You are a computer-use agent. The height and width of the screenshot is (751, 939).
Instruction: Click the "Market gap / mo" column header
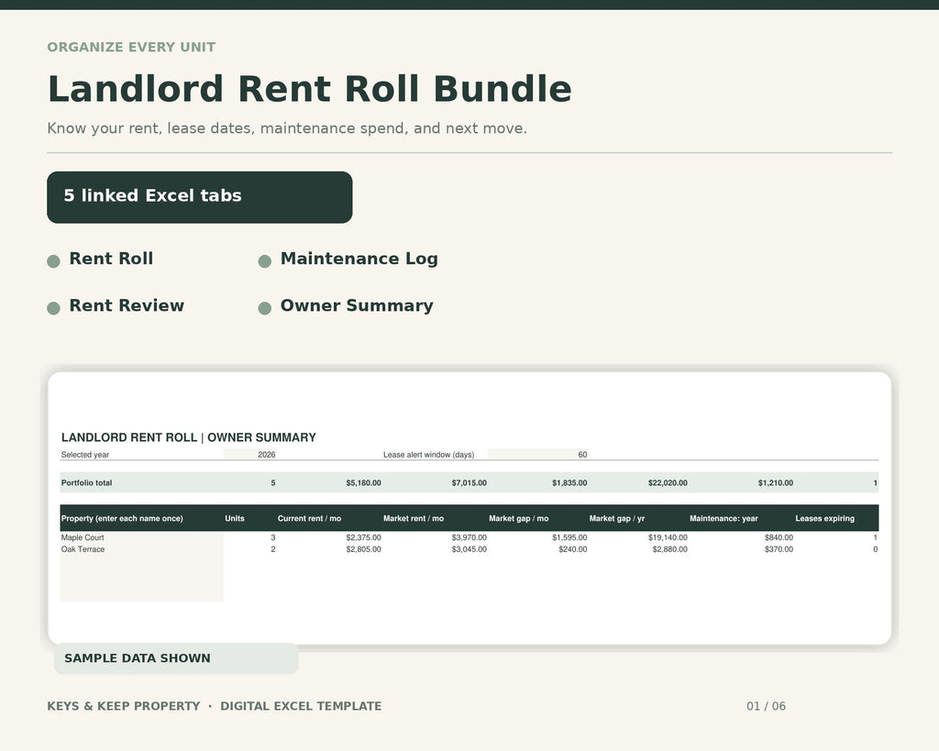click(x=519, y=519)
